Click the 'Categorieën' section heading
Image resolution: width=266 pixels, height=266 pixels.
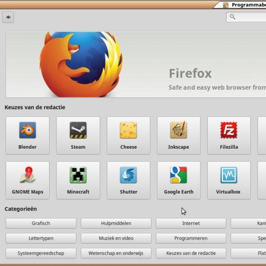[21, 209]
